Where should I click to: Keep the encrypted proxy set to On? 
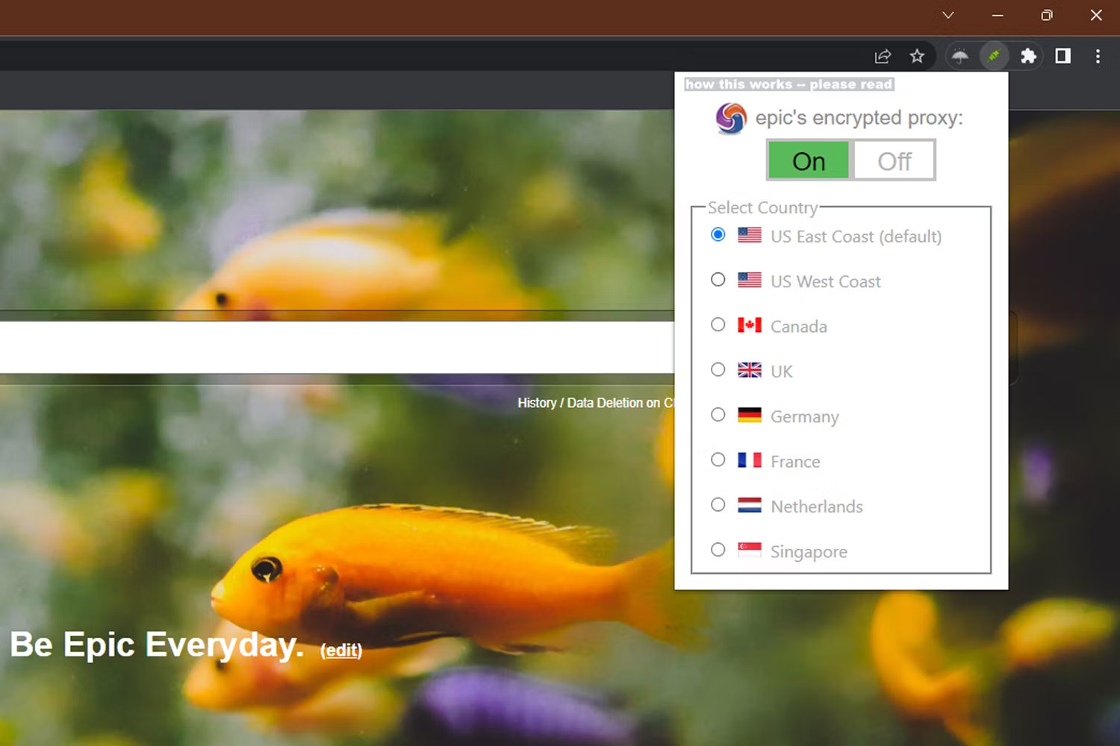(x=809, y=160)
